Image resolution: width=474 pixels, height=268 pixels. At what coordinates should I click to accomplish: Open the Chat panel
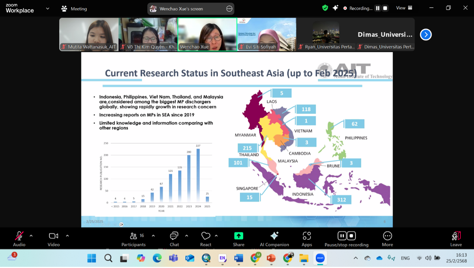(x=174, y=239)
